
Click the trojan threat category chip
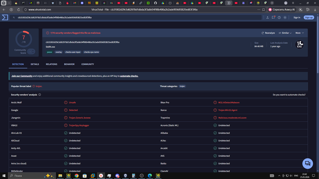(x=182, y=86)
